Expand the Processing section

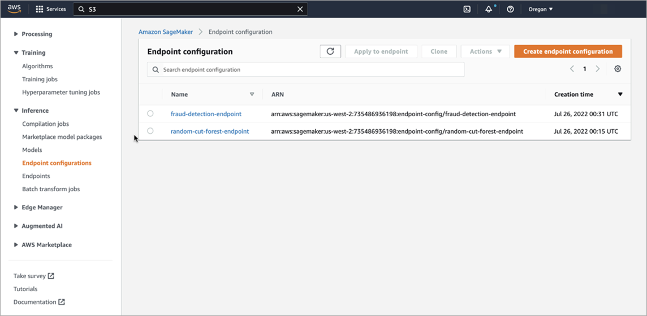pos(33,34)
